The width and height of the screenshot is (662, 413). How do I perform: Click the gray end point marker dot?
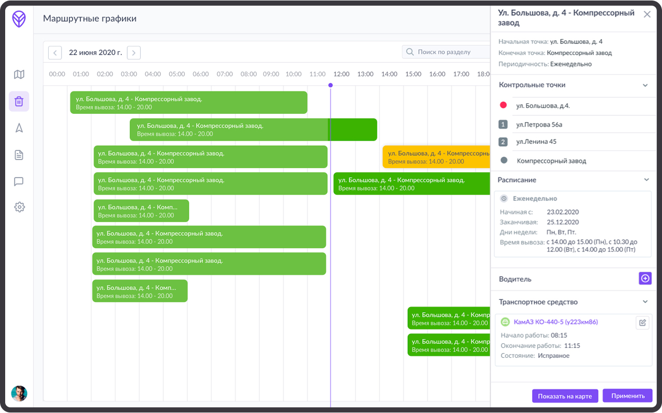click(504, 160)
